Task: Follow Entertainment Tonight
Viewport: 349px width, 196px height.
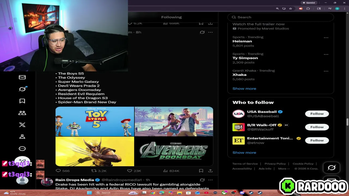Action: (317, 140)
